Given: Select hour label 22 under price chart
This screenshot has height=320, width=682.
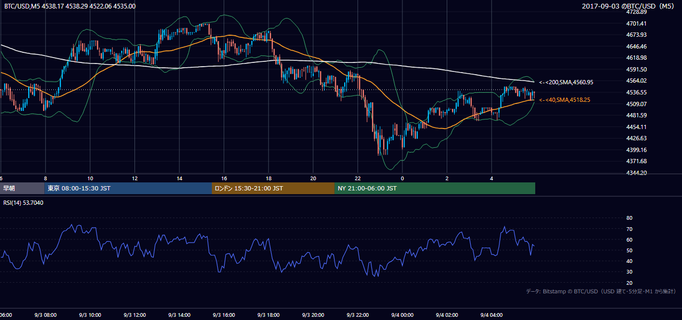Looking at the screenshot, I should 358,178.
